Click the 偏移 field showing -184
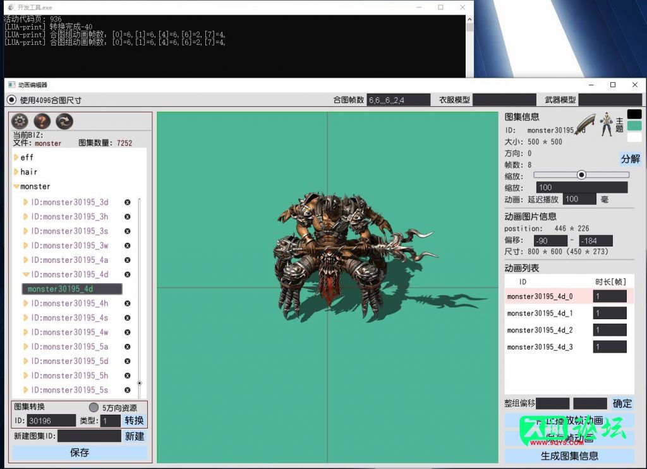Image resolution: width=647 pixels, height=469 pixels. 596,241
